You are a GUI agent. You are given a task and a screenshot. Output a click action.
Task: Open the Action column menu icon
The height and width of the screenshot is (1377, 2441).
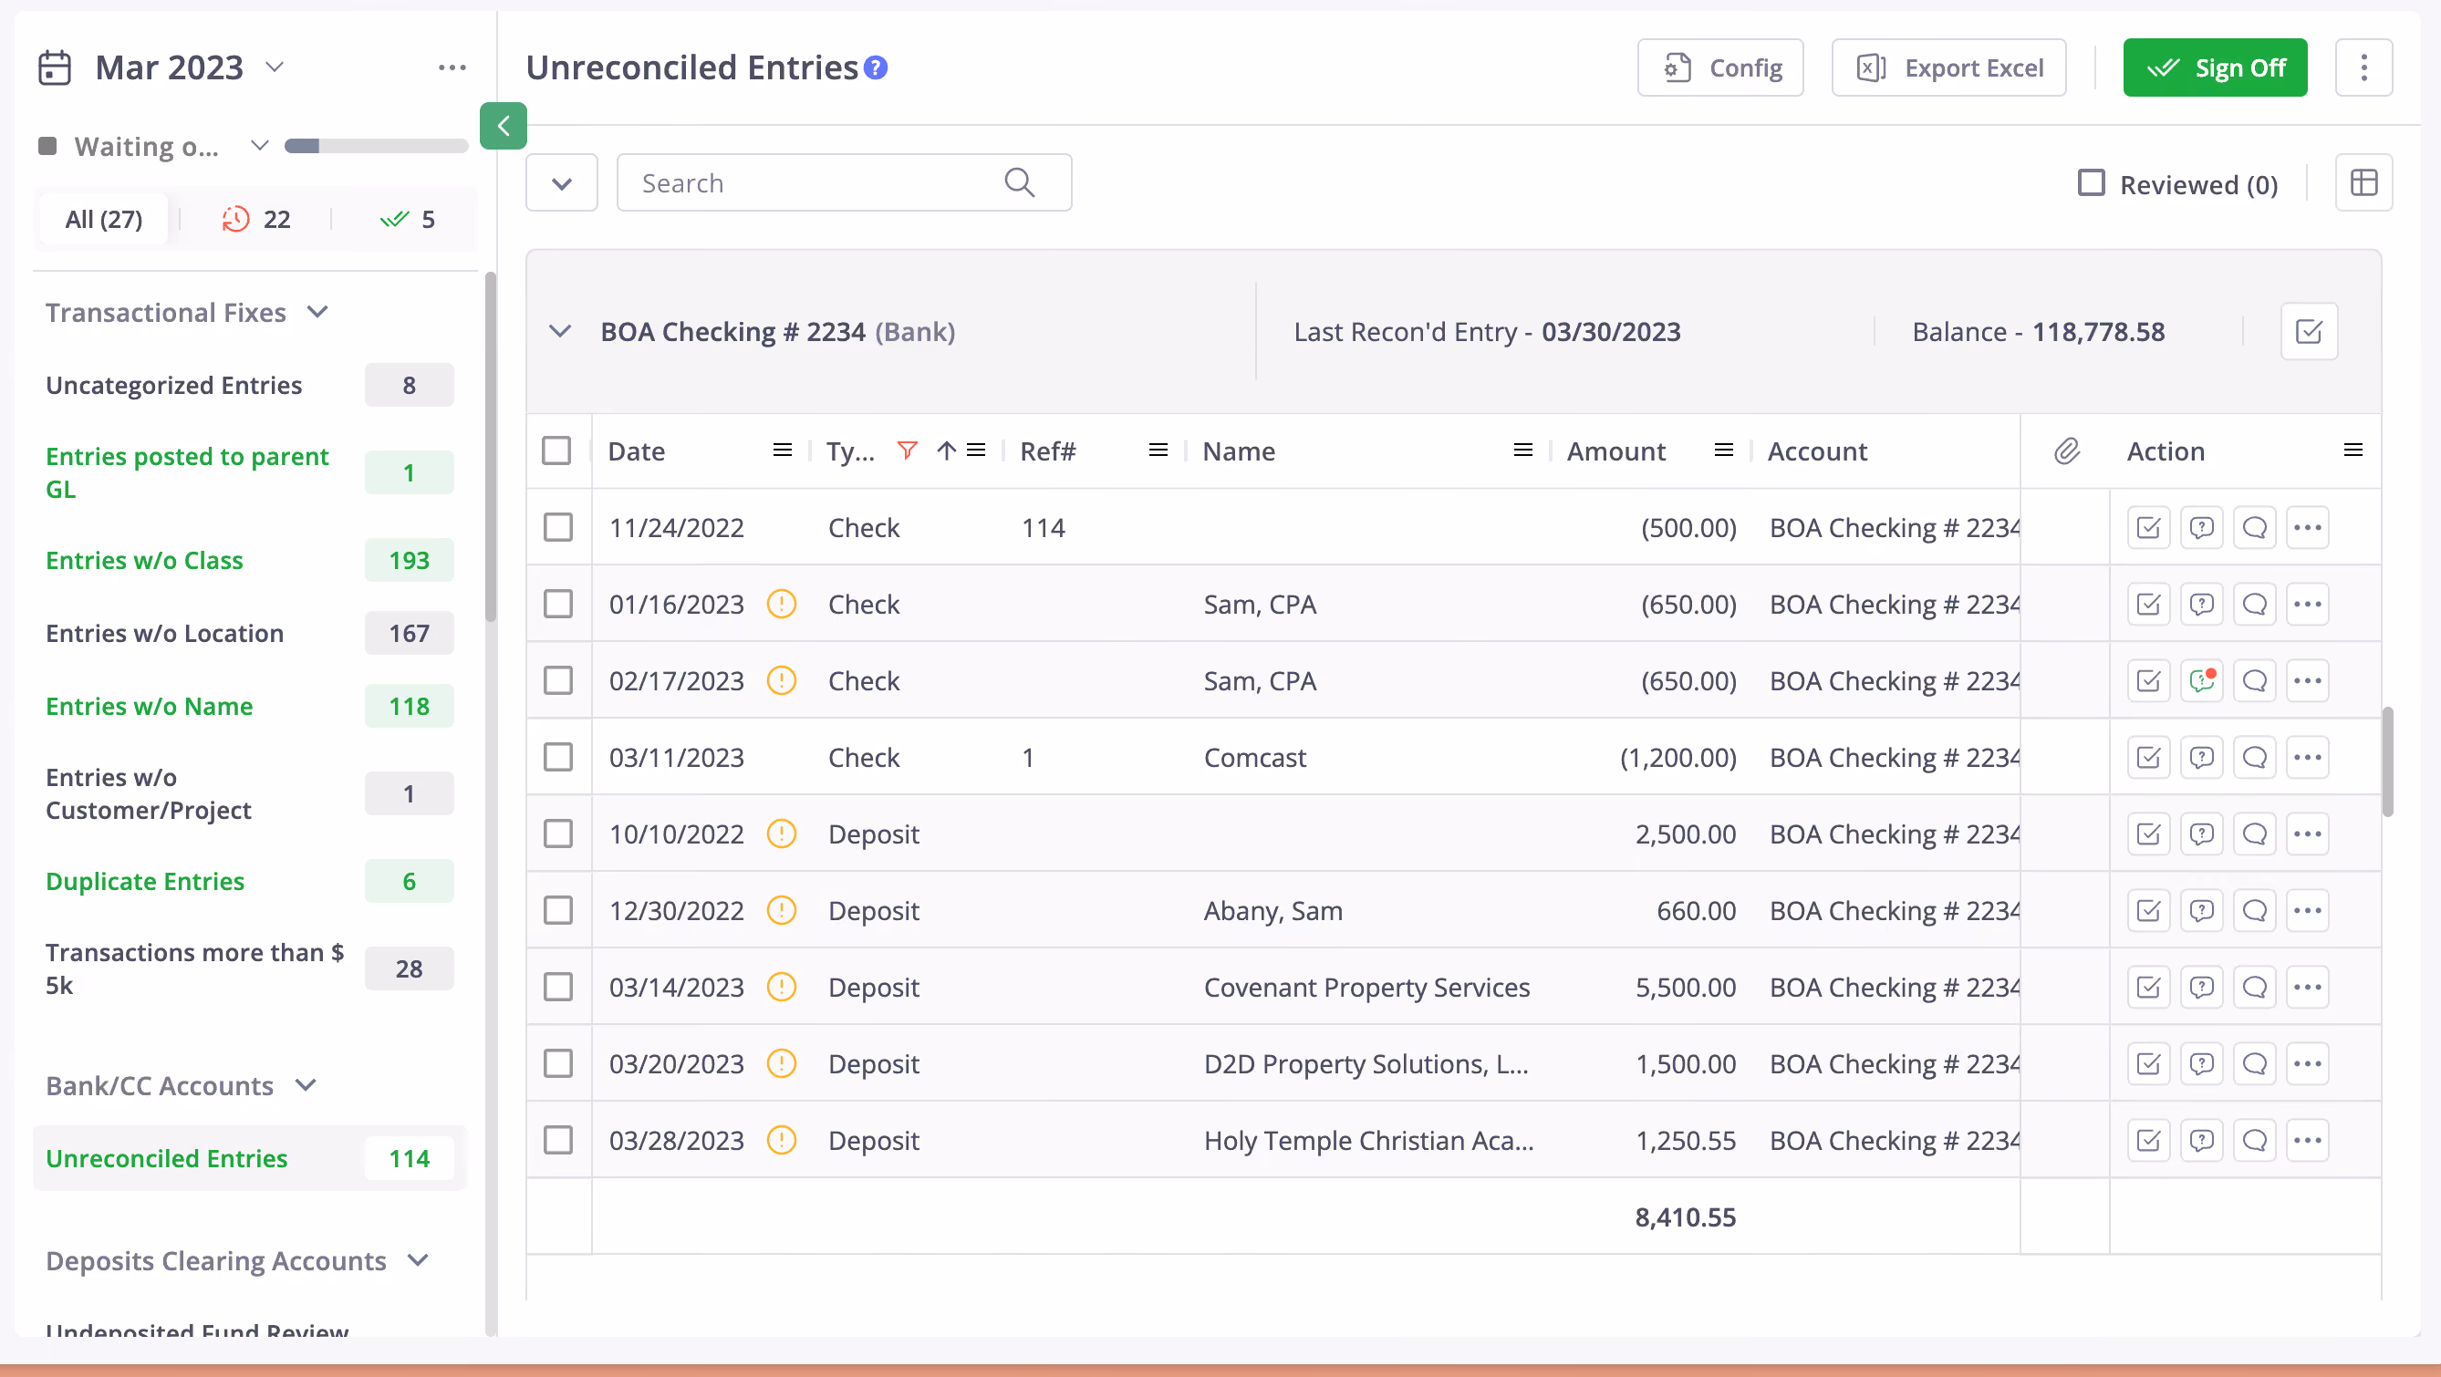(2352, 450)
